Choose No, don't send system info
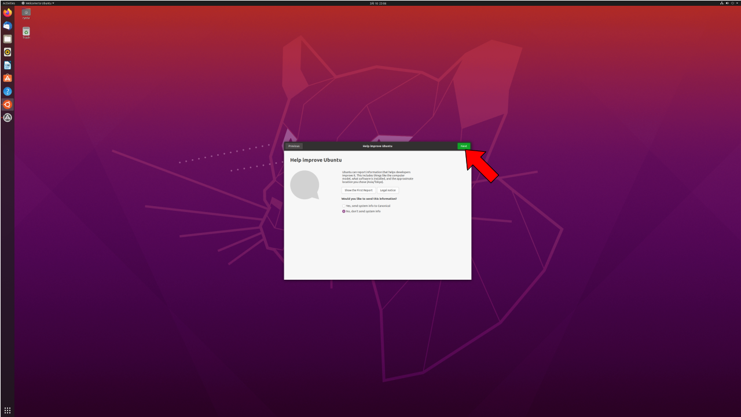The height and width of the screenshot is (417, 741). (361, 211)
